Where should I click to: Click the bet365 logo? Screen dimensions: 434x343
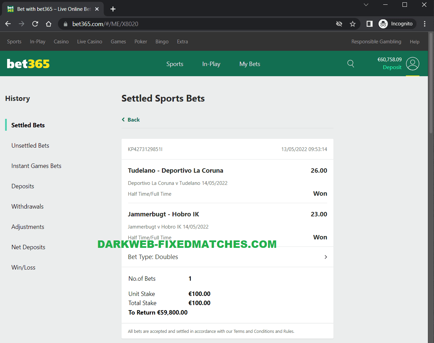[x=28, y=64]
